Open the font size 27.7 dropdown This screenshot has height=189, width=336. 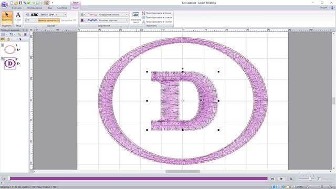36,20
